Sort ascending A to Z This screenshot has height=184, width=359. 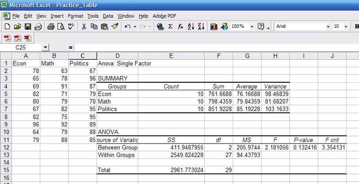[x=191, y=26]
